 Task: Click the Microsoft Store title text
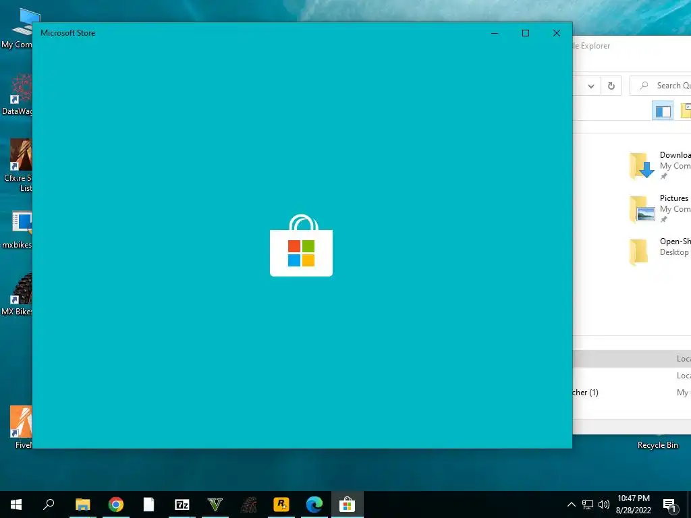pyautogui.click(x=68, y=33)
